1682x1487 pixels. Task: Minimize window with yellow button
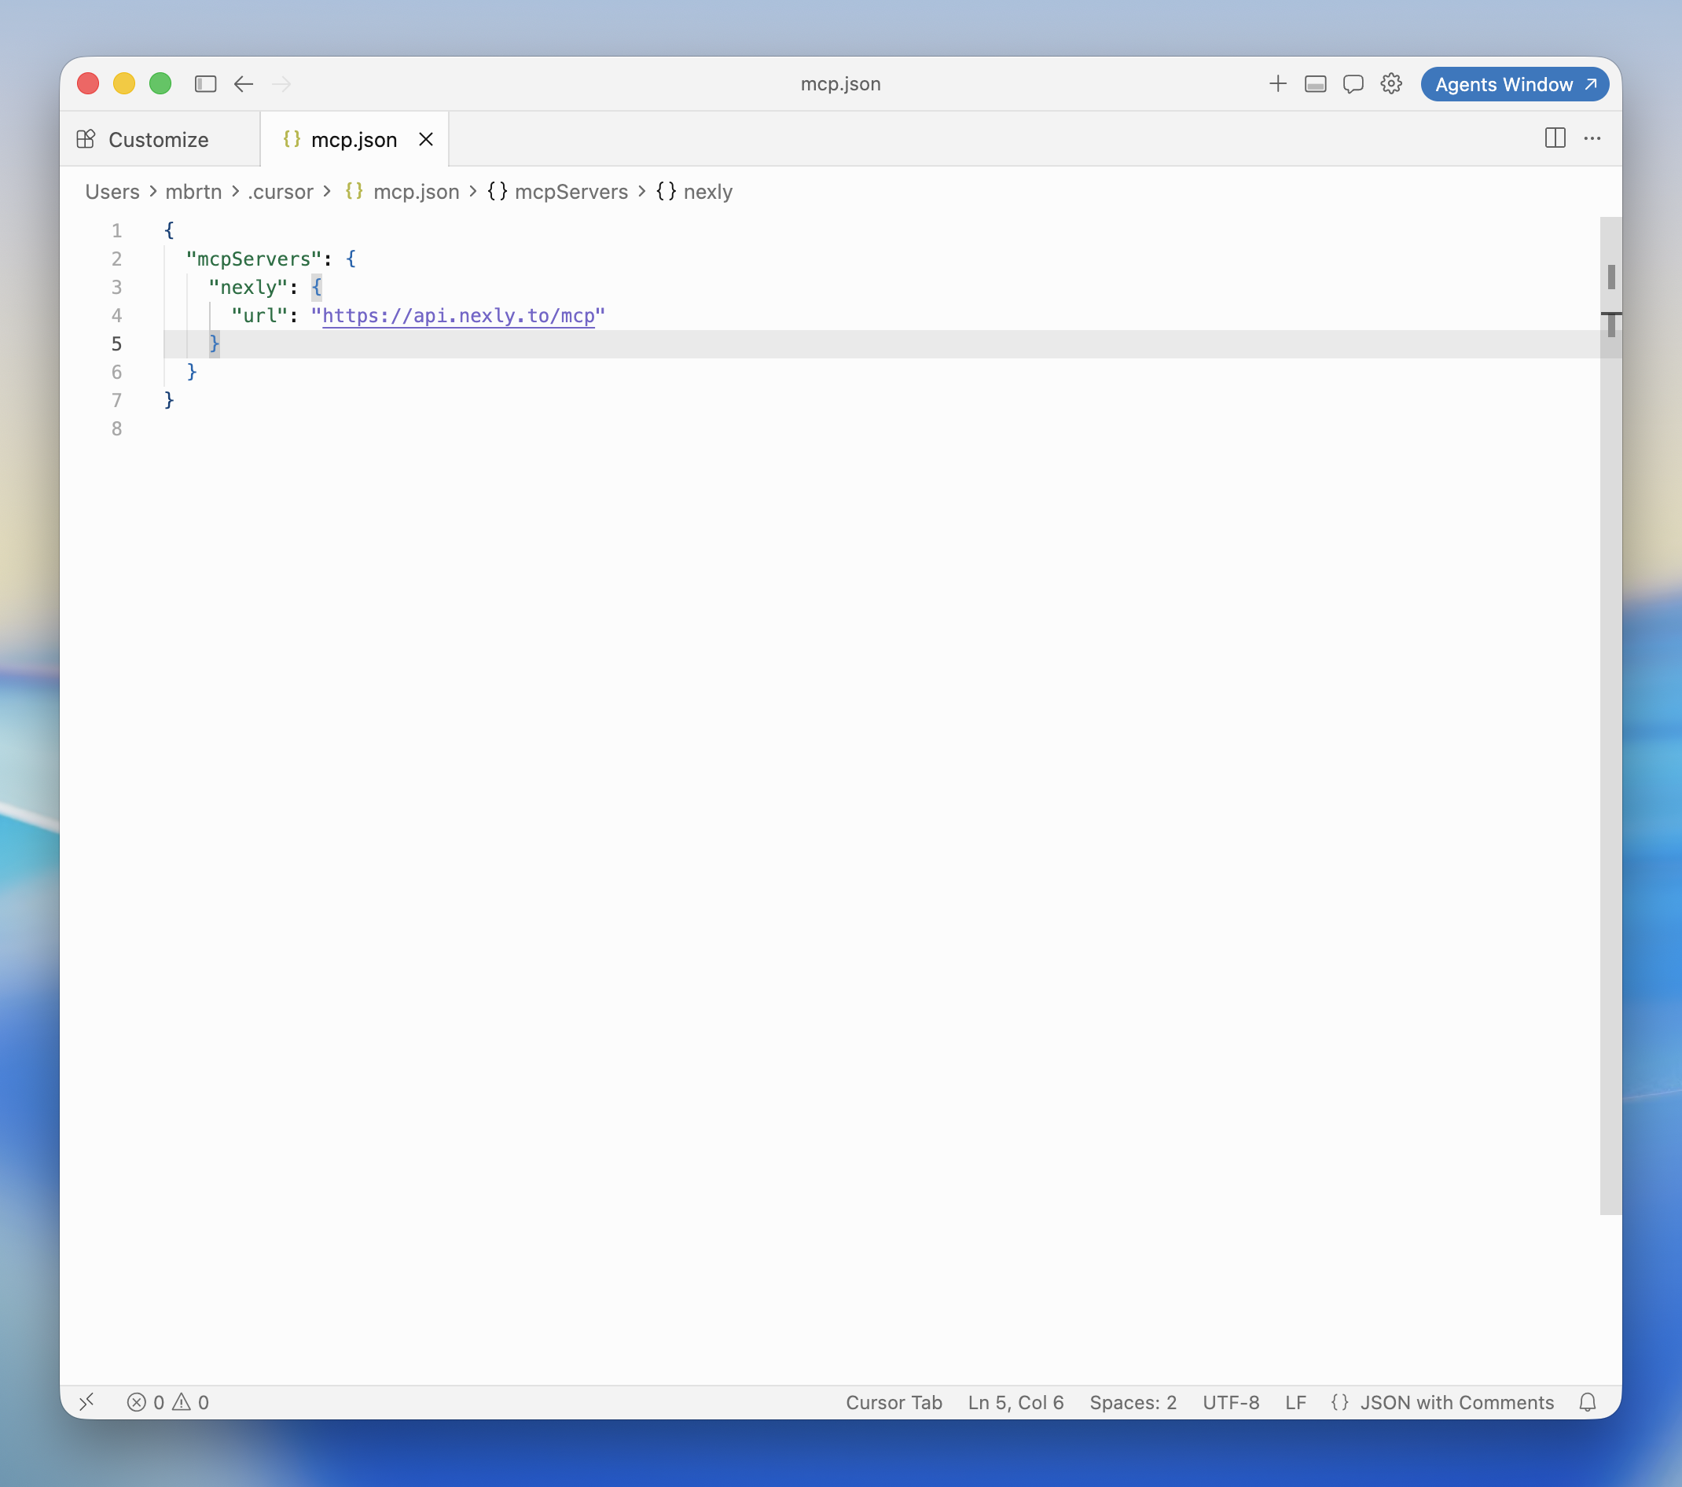124,84
